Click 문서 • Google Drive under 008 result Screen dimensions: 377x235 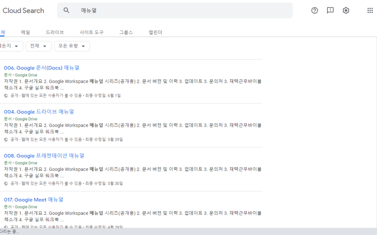tap(21, 163)
